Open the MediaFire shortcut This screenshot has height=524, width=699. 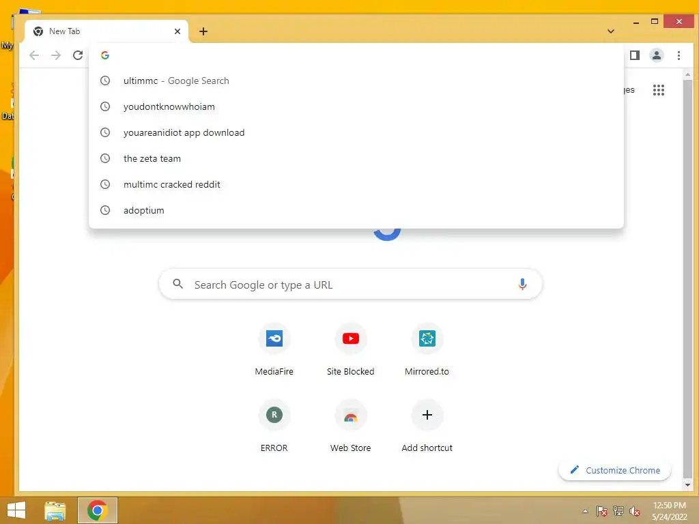(274, 350)
